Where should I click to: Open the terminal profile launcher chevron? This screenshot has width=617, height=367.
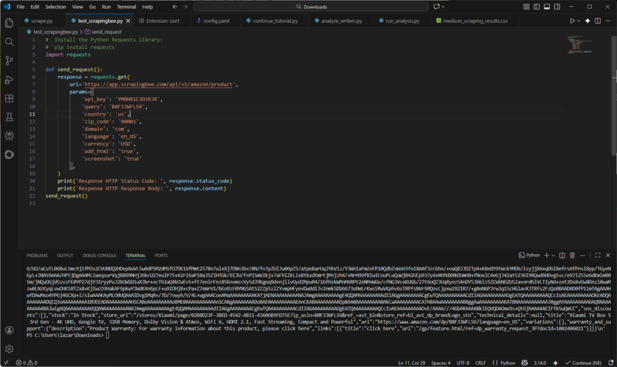pyautogui.click(x=553, y=255)
